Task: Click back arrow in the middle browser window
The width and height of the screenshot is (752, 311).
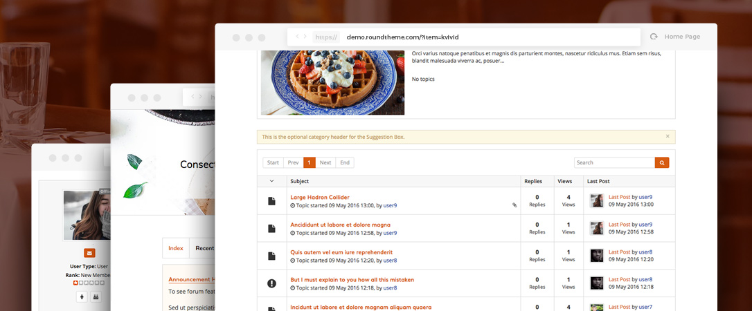Action: point(193,96)
